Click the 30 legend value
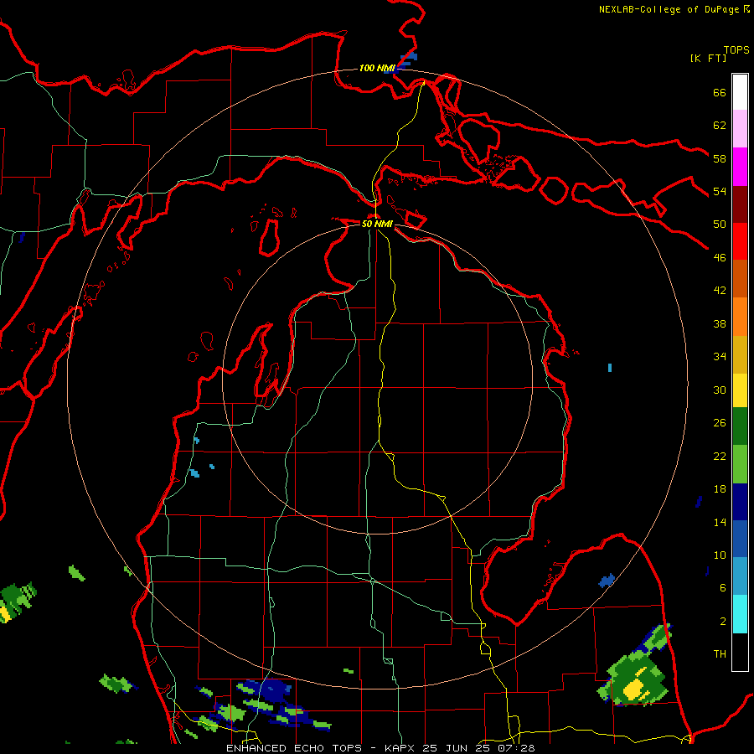 pyautogui.click(x=720, y=390)
